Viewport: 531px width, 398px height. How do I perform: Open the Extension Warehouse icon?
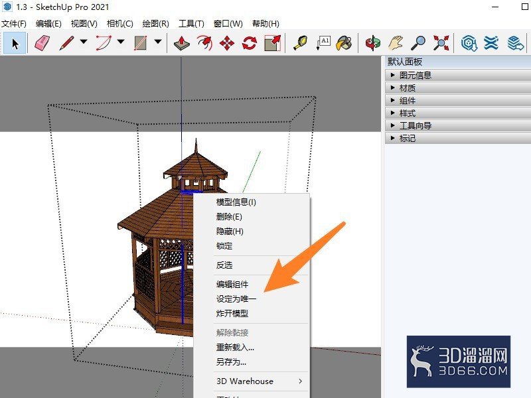click(491, 43)
